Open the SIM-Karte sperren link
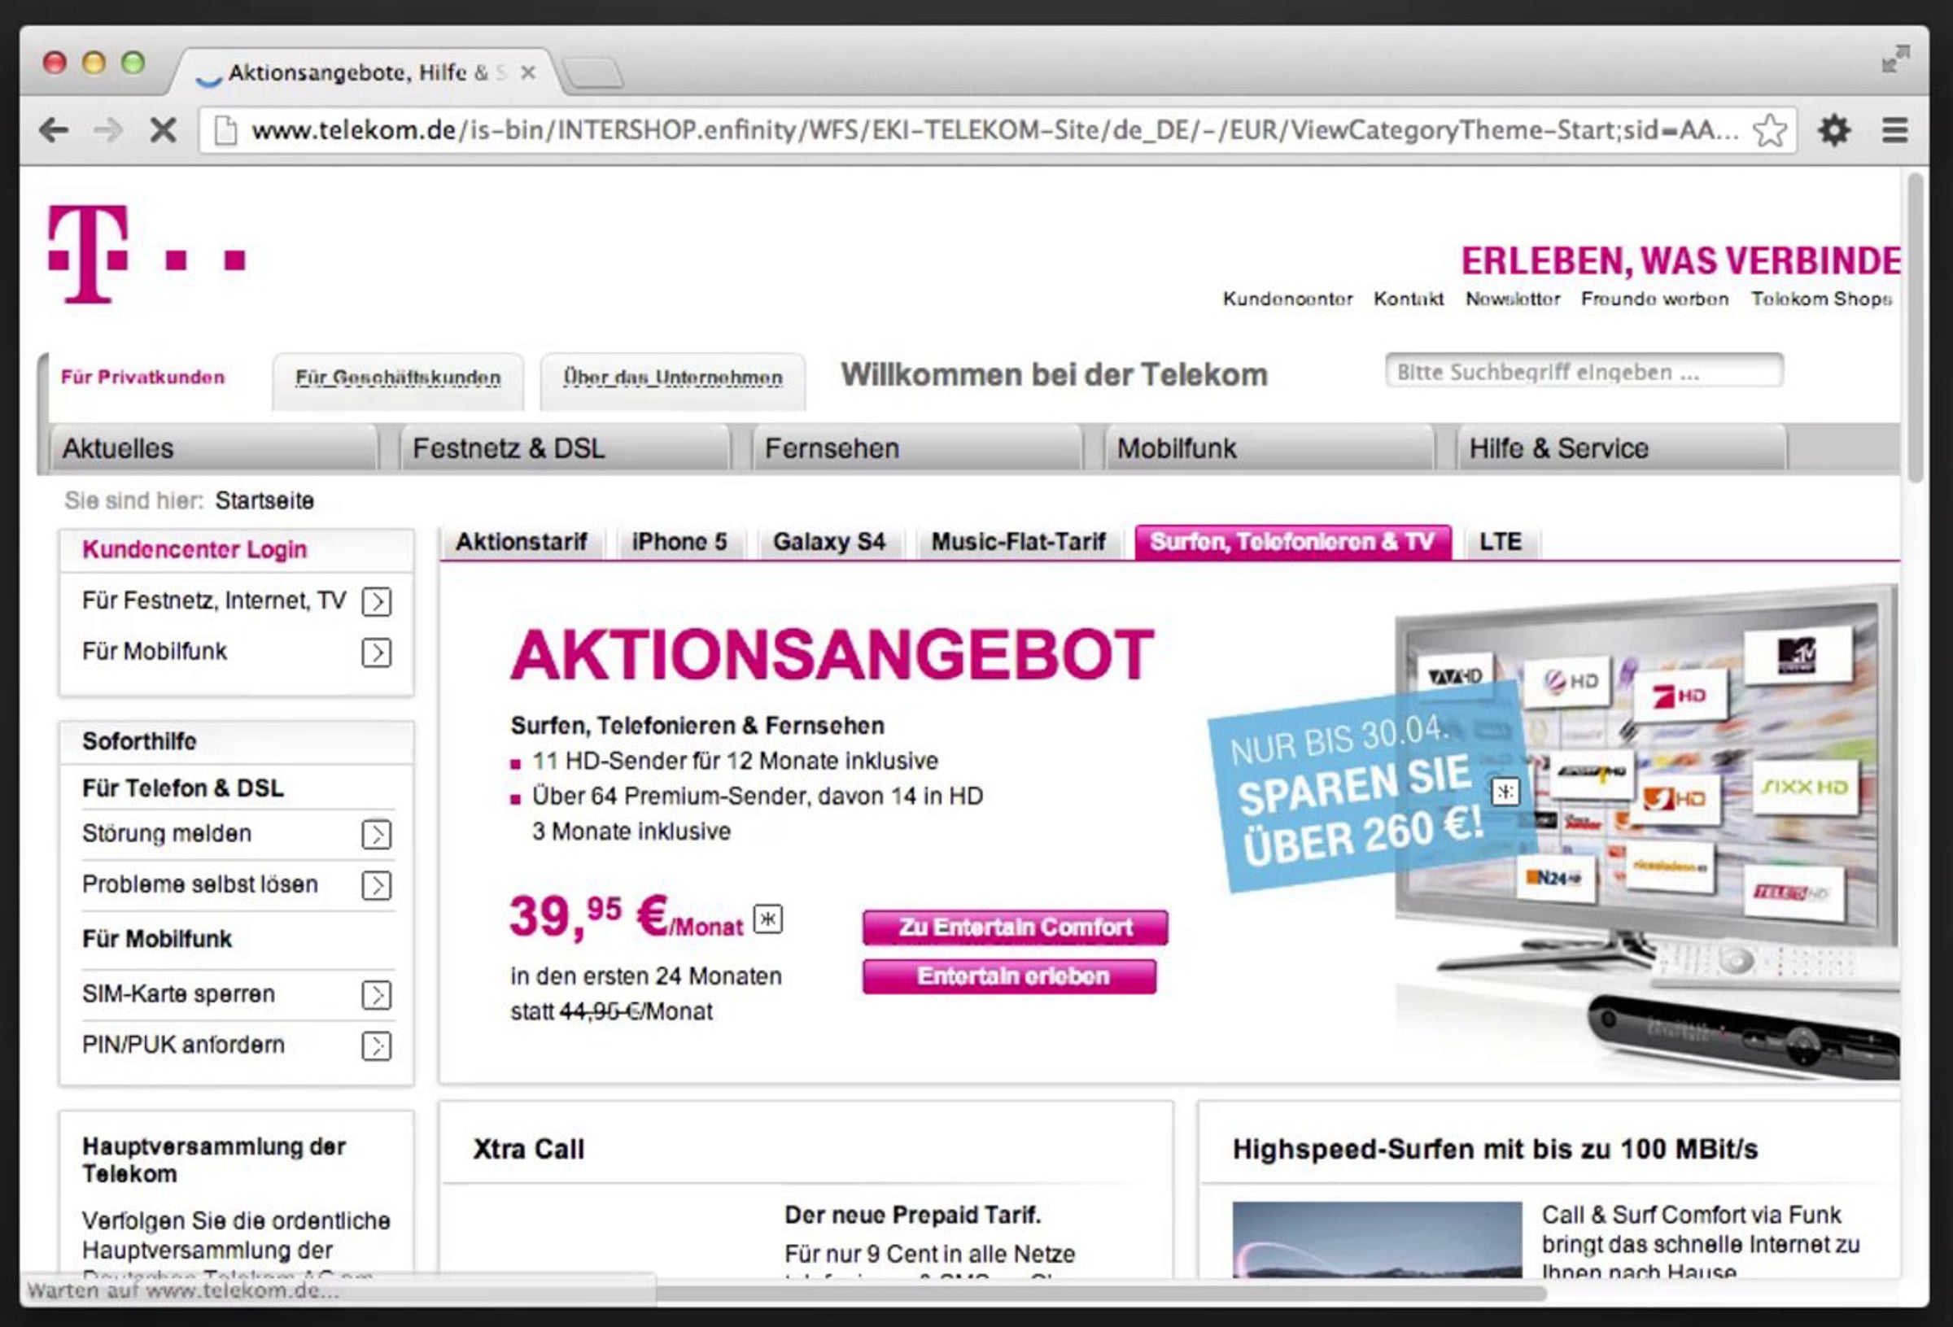This screenshot has height=1327, width=1953. (x=178, y=994)
